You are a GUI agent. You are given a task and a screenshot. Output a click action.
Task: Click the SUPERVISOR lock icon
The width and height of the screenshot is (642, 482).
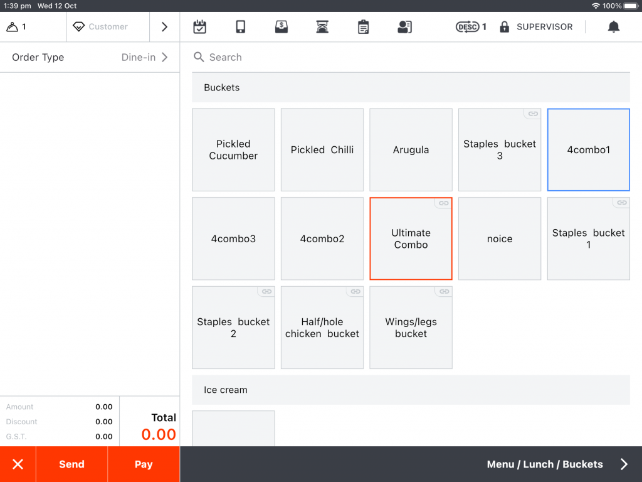(504, 27)
